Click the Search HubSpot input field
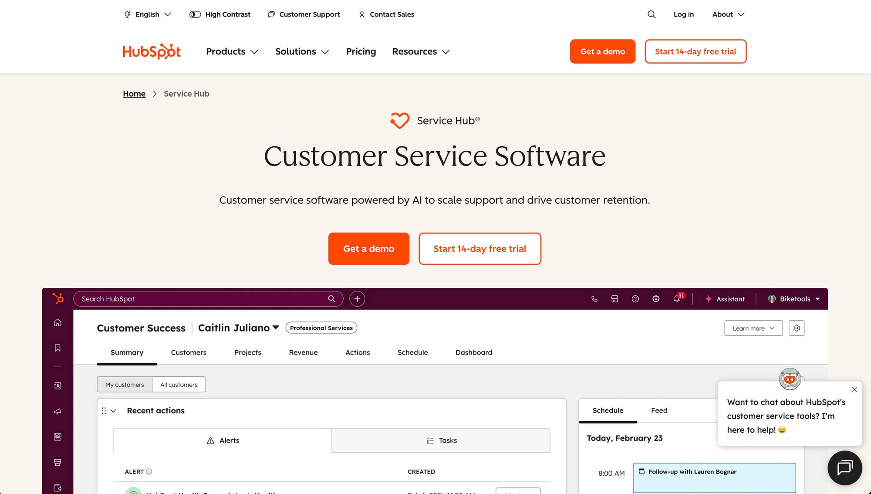The height and width of the screenshot is (494, 871). pyautogui.click(x=208, y=299)
